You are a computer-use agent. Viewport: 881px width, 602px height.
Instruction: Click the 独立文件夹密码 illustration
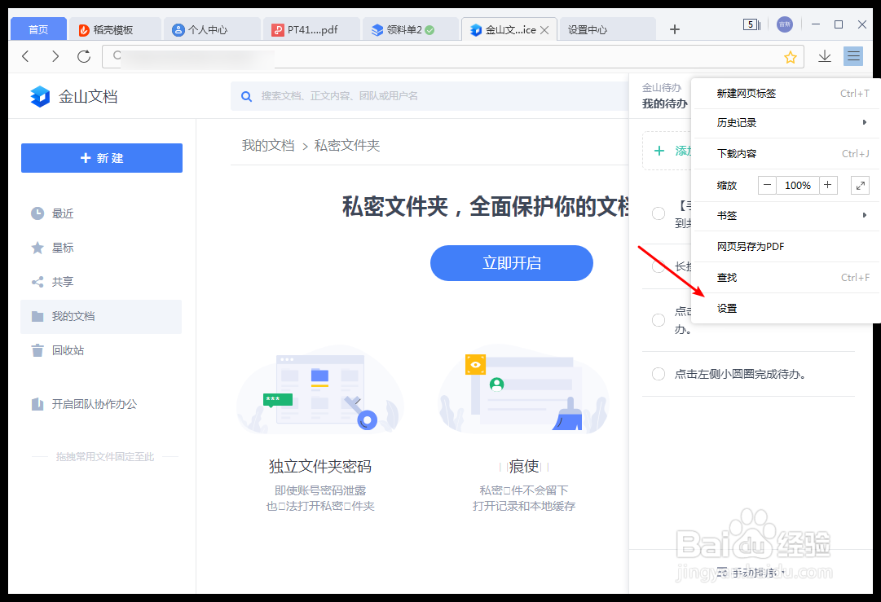[319, 391]
